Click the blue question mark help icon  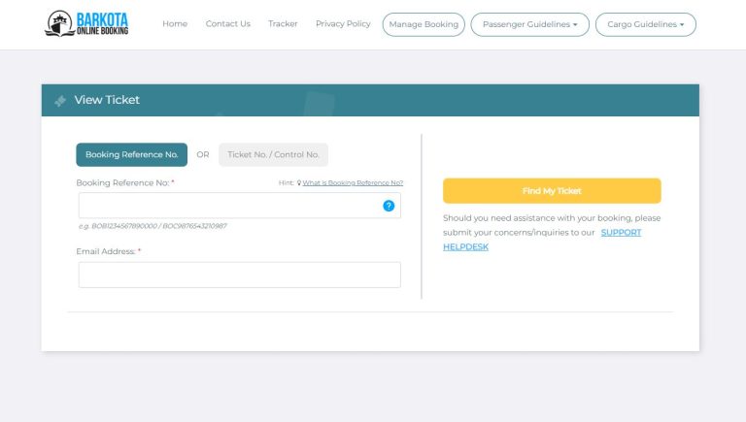pyautogui.click(x=389, y=206)
